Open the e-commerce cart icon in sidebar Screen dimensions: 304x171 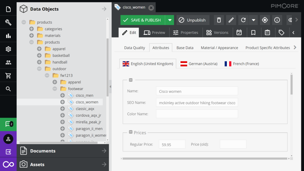click(8, 75)
